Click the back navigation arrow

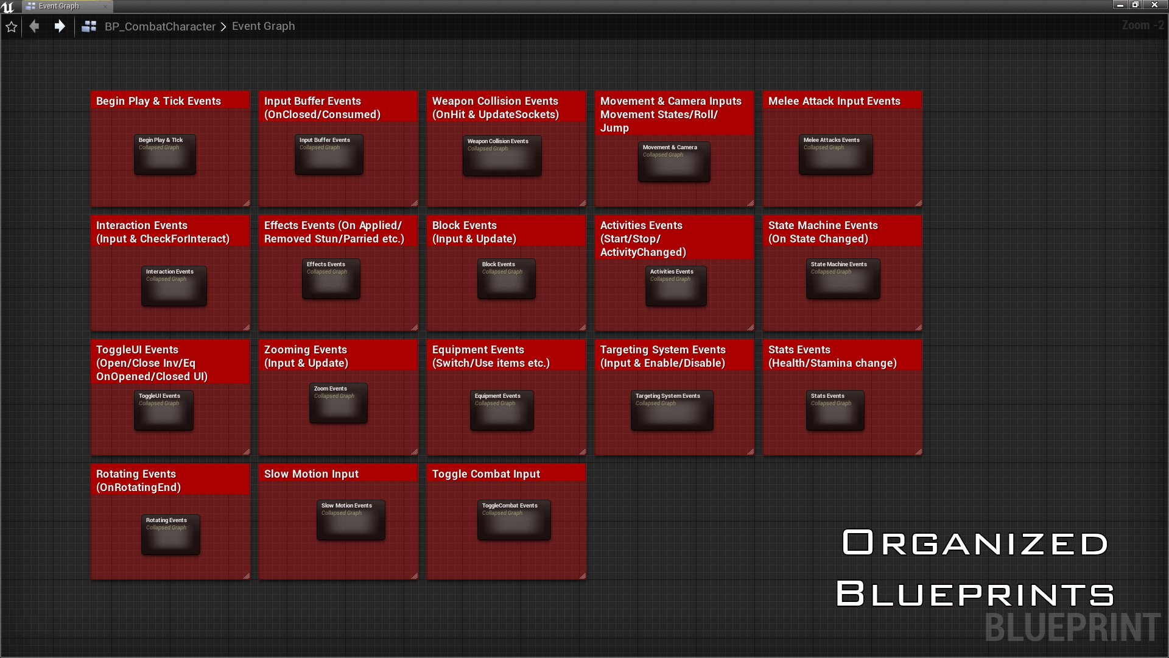pos(34,26)
